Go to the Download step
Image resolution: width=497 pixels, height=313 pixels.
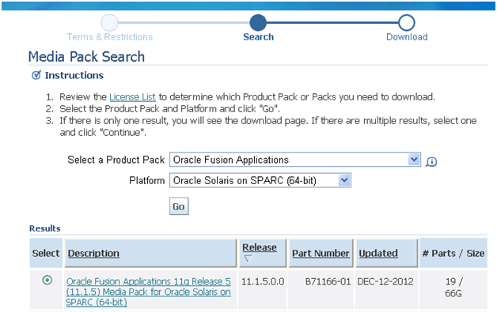coord(407,37)
